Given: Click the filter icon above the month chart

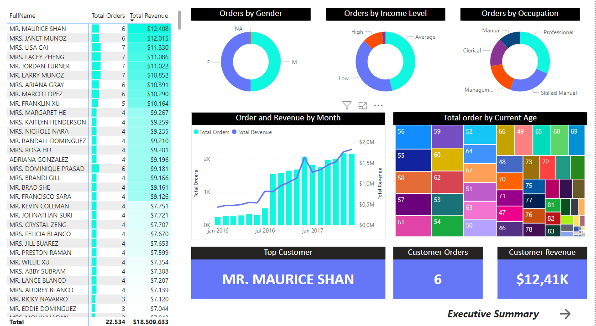Looking at the screenshot, I should point(347,106).
